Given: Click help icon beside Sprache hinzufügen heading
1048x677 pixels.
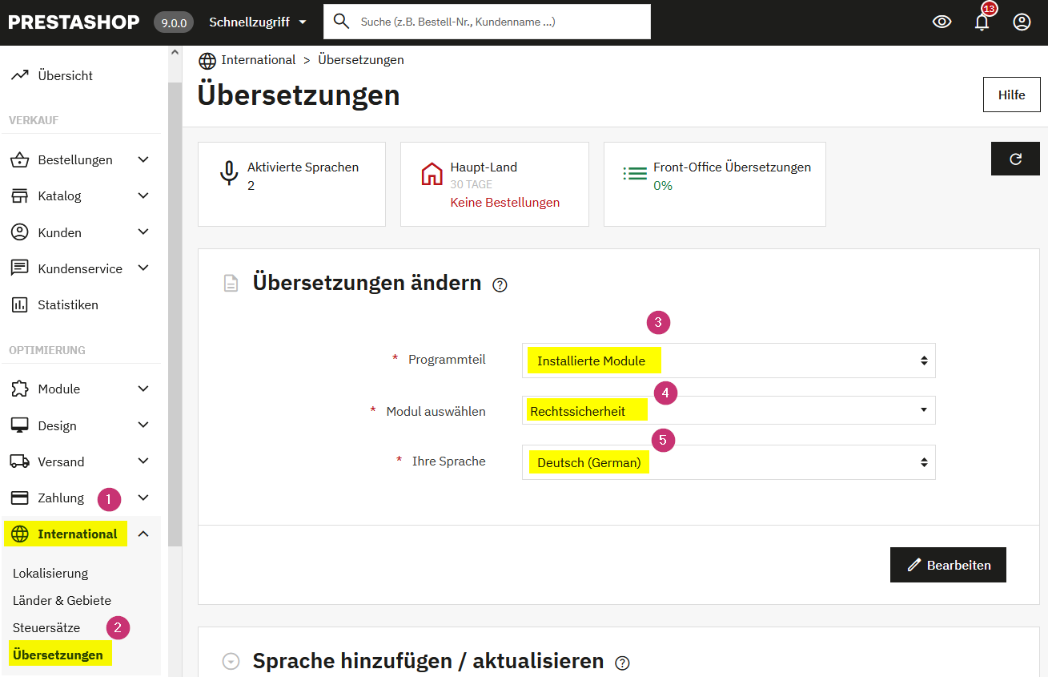Looking at the screenshot, I should point(622,663).
